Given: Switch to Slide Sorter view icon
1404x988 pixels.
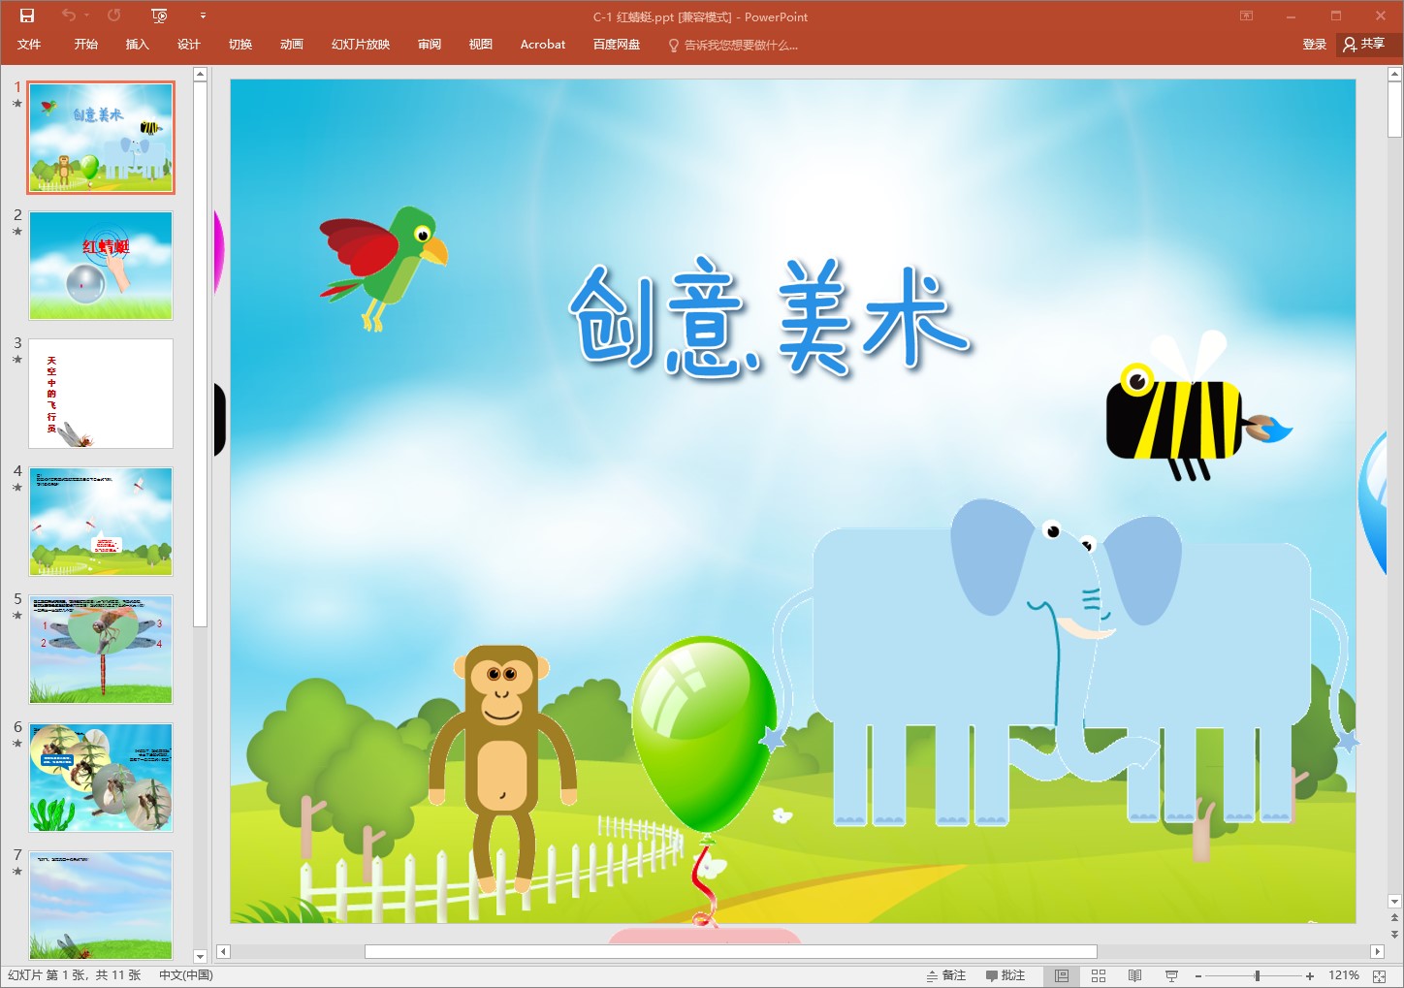Looking at the screenshot, I should 1099,975.
